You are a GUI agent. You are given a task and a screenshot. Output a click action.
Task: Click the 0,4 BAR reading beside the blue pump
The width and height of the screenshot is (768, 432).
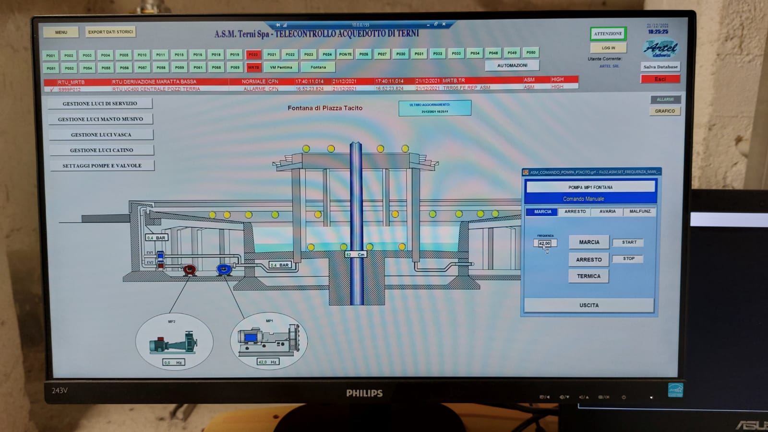(x=280, y=265)
